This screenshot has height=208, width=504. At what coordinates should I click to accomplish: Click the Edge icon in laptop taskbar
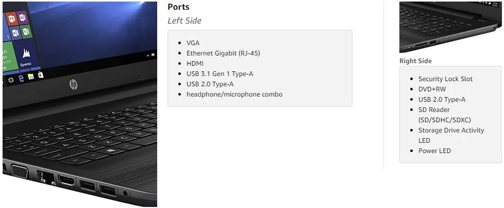pyautogui.click(x=22, y=79)
